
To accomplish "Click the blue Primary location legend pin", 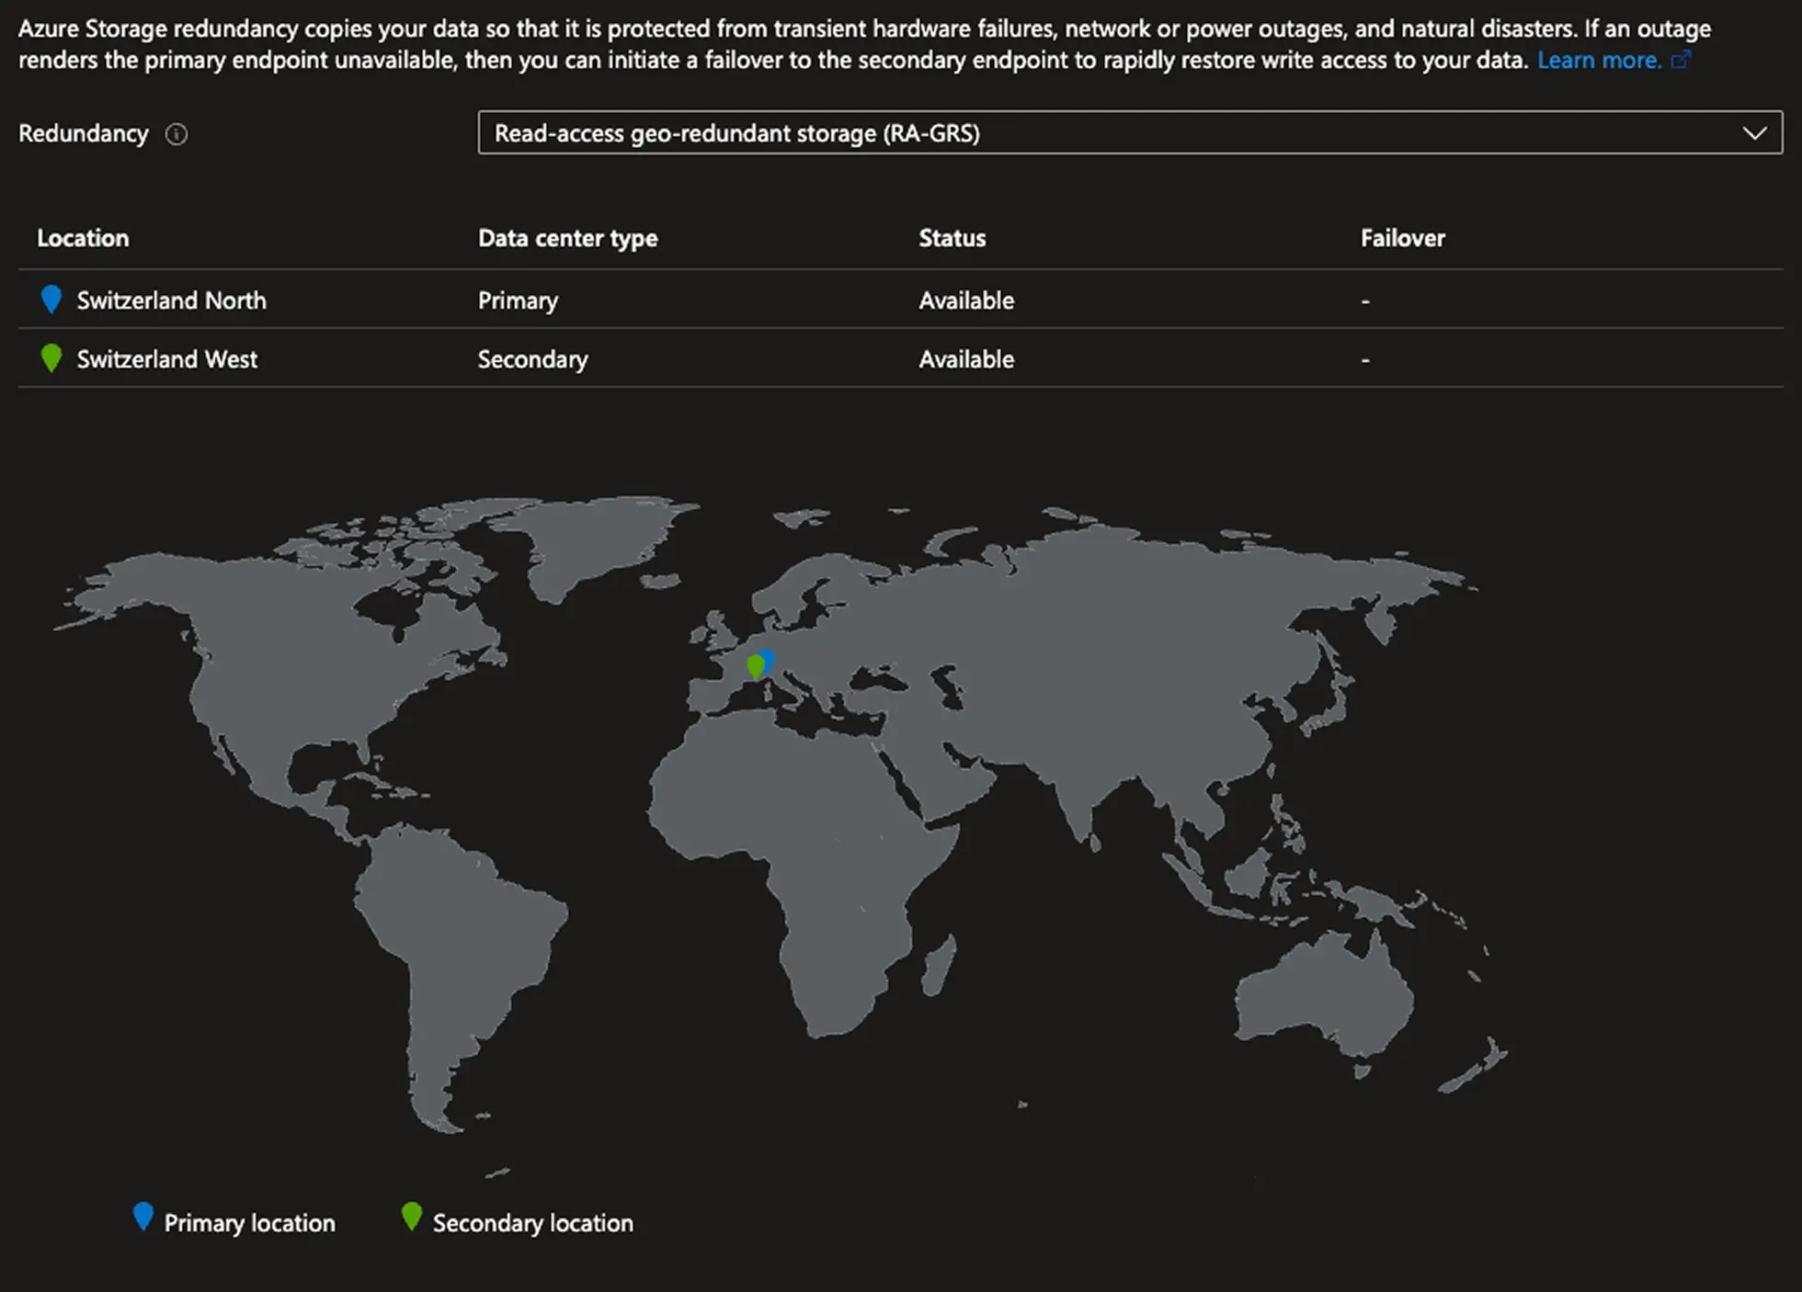I will pos(144,1215).
